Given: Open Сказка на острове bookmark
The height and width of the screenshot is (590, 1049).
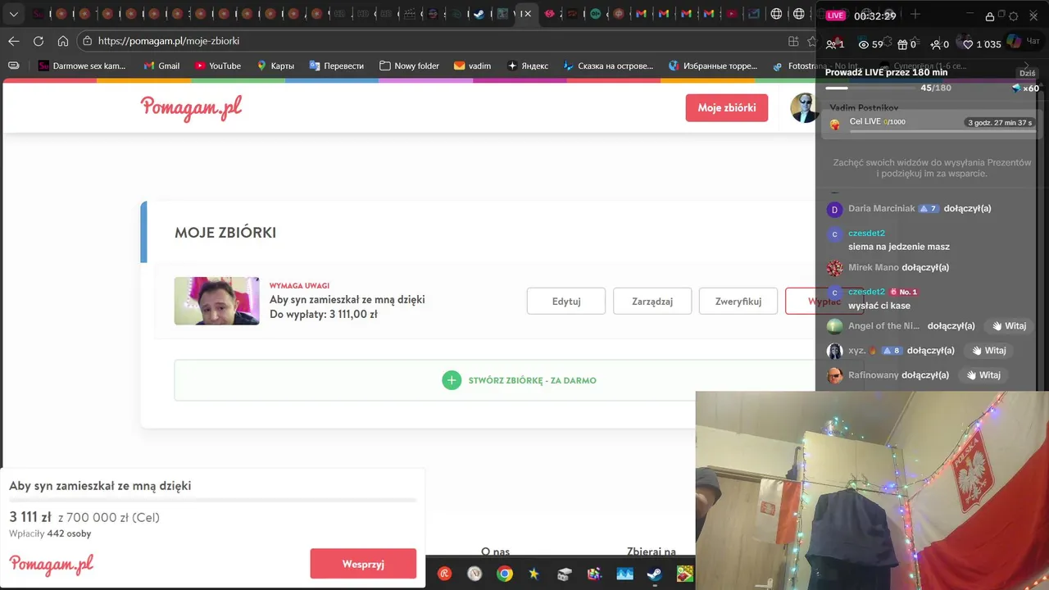Looking at the screenshot, I should point(608,66).
